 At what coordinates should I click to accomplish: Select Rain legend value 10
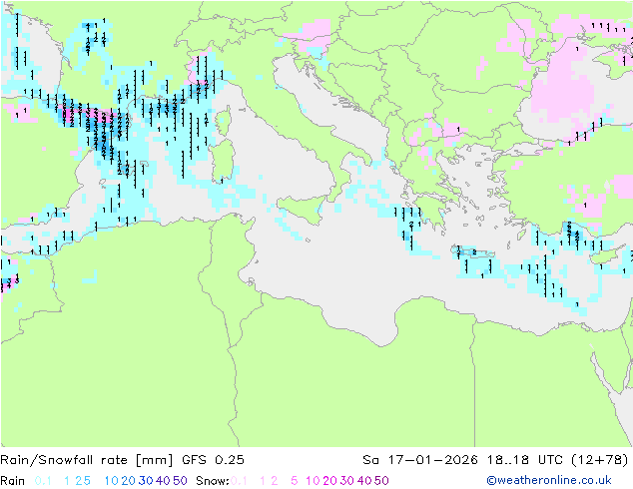112,481
